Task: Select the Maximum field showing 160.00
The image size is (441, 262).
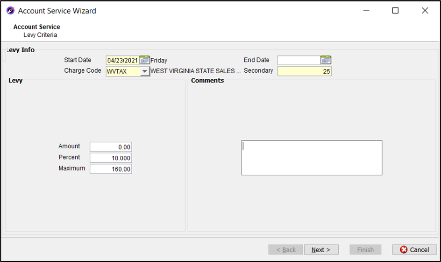Action: point(111,169)
